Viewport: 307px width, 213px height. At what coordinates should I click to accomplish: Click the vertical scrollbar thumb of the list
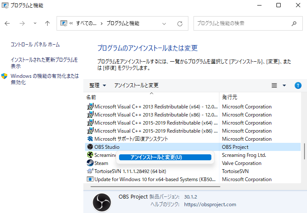click(x=304, y=151)
